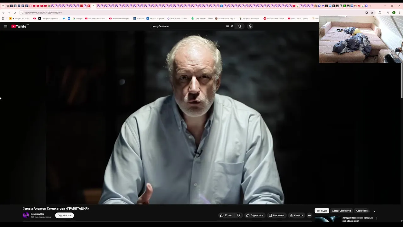Screen dimensions: 403x227
Task: Select the Все видео filter chip
Action: coord(322,211)
